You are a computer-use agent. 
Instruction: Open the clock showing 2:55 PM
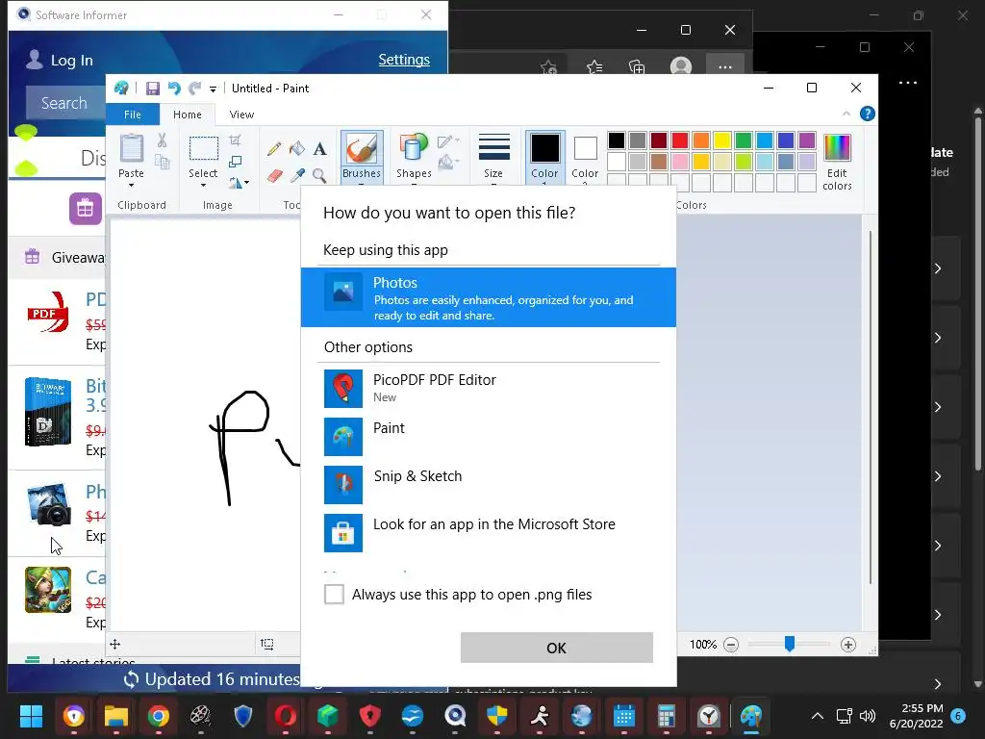tap(917, 716)
